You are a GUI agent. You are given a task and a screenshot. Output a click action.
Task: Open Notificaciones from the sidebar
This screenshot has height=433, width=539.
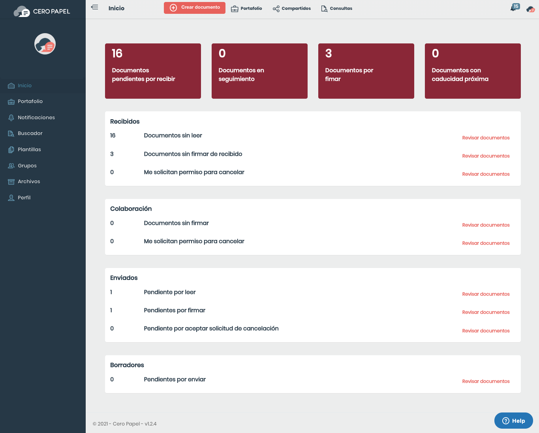[x=36, y=117]
